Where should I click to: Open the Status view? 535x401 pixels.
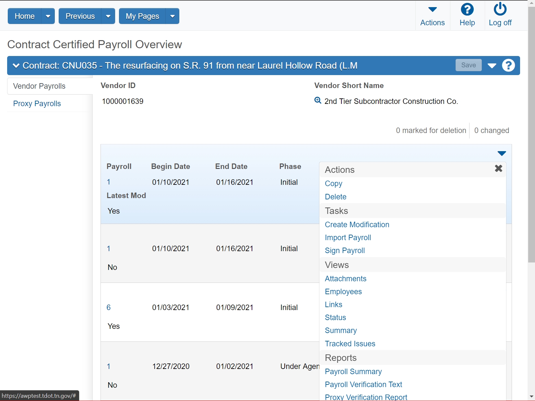pyautogui.click(x=335, y=317)
